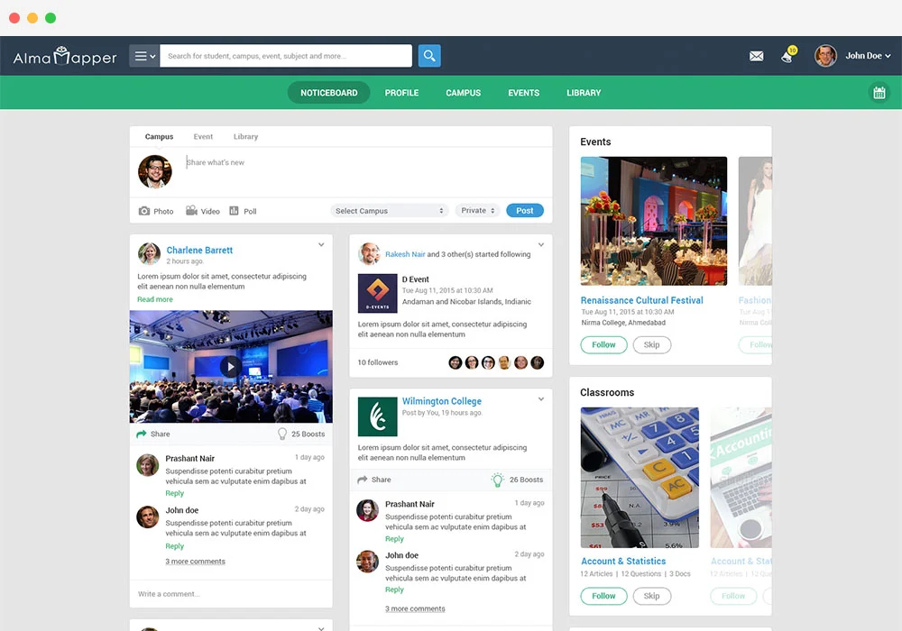This screenshot has width=902, height=631.
Task: Open the Select Campus dropdown
Action: coord(389,210)
